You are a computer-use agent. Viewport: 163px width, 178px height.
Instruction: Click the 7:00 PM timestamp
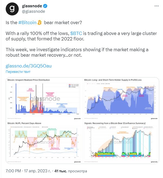tap(13, 171)
